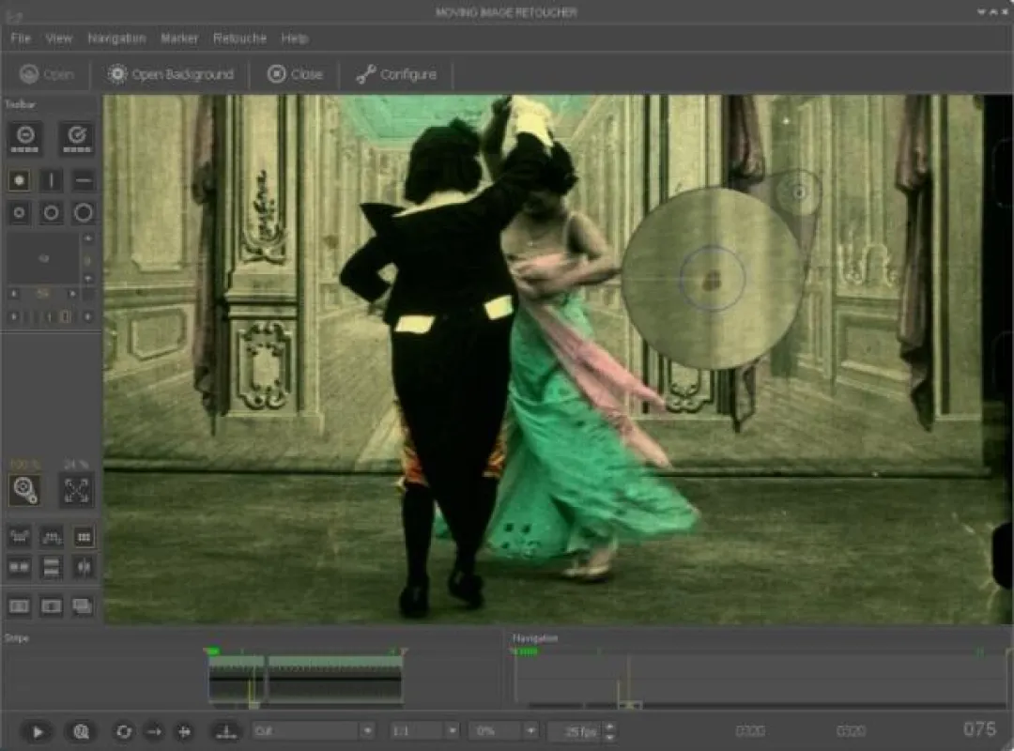The width and height of the screenshot is (1014, 751).
Task: Click side-by-side split view icon
Action: [20, 567]
